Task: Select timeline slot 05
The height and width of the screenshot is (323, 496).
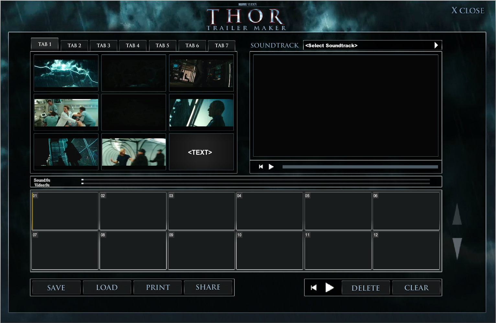Action: pyautogui.click(x=338, y=211)
